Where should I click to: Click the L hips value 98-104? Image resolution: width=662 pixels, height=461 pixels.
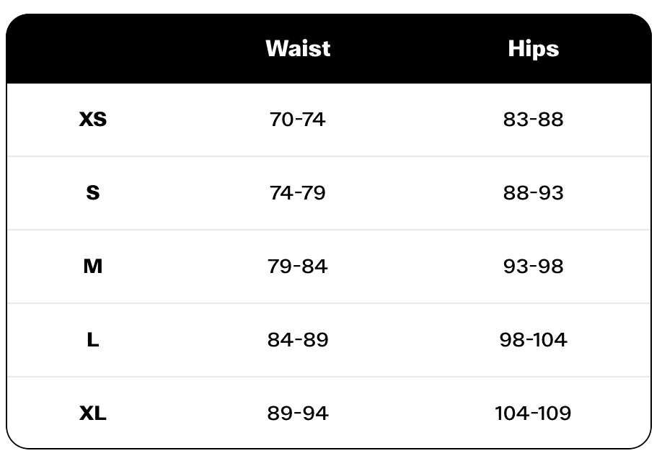(533, 340)
